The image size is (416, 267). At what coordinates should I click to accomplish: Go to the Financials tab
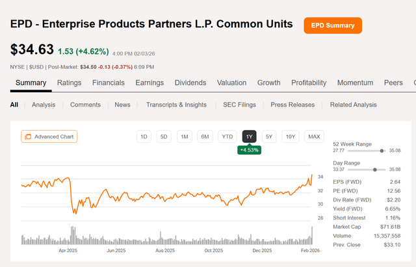[109, 83]
